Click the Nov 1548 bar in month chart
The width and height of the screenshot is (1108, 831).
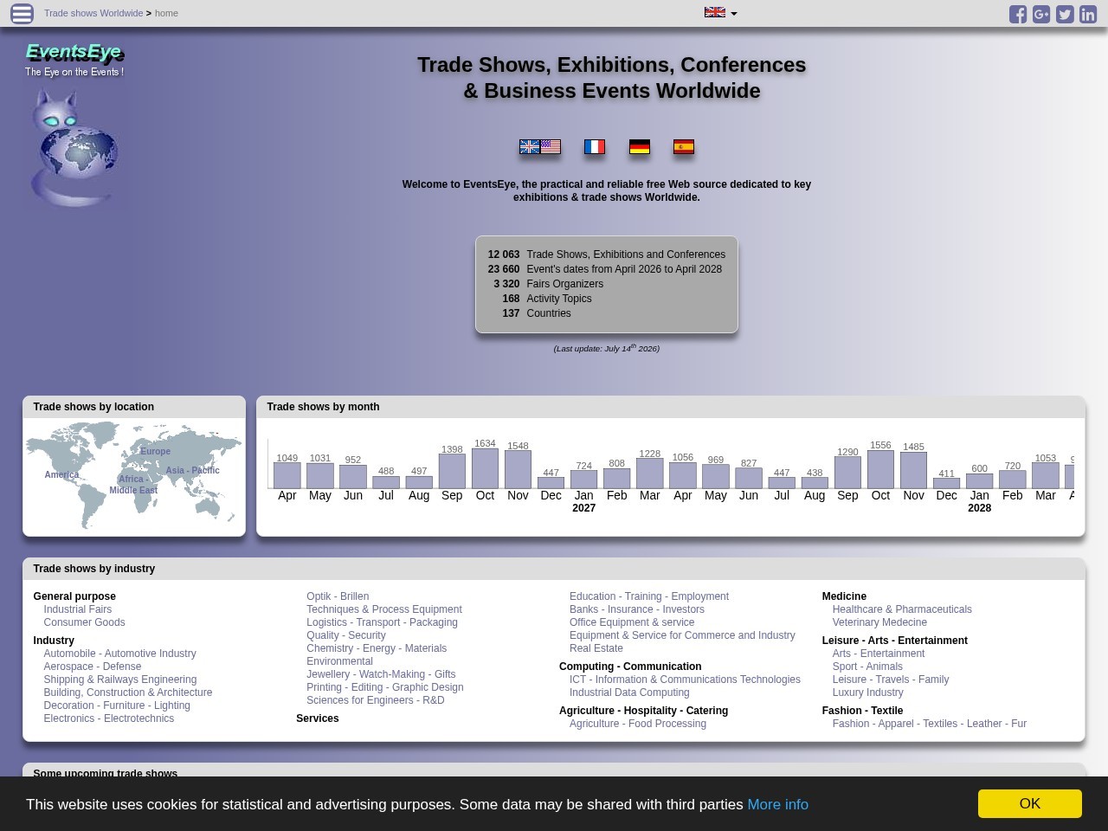518,469
